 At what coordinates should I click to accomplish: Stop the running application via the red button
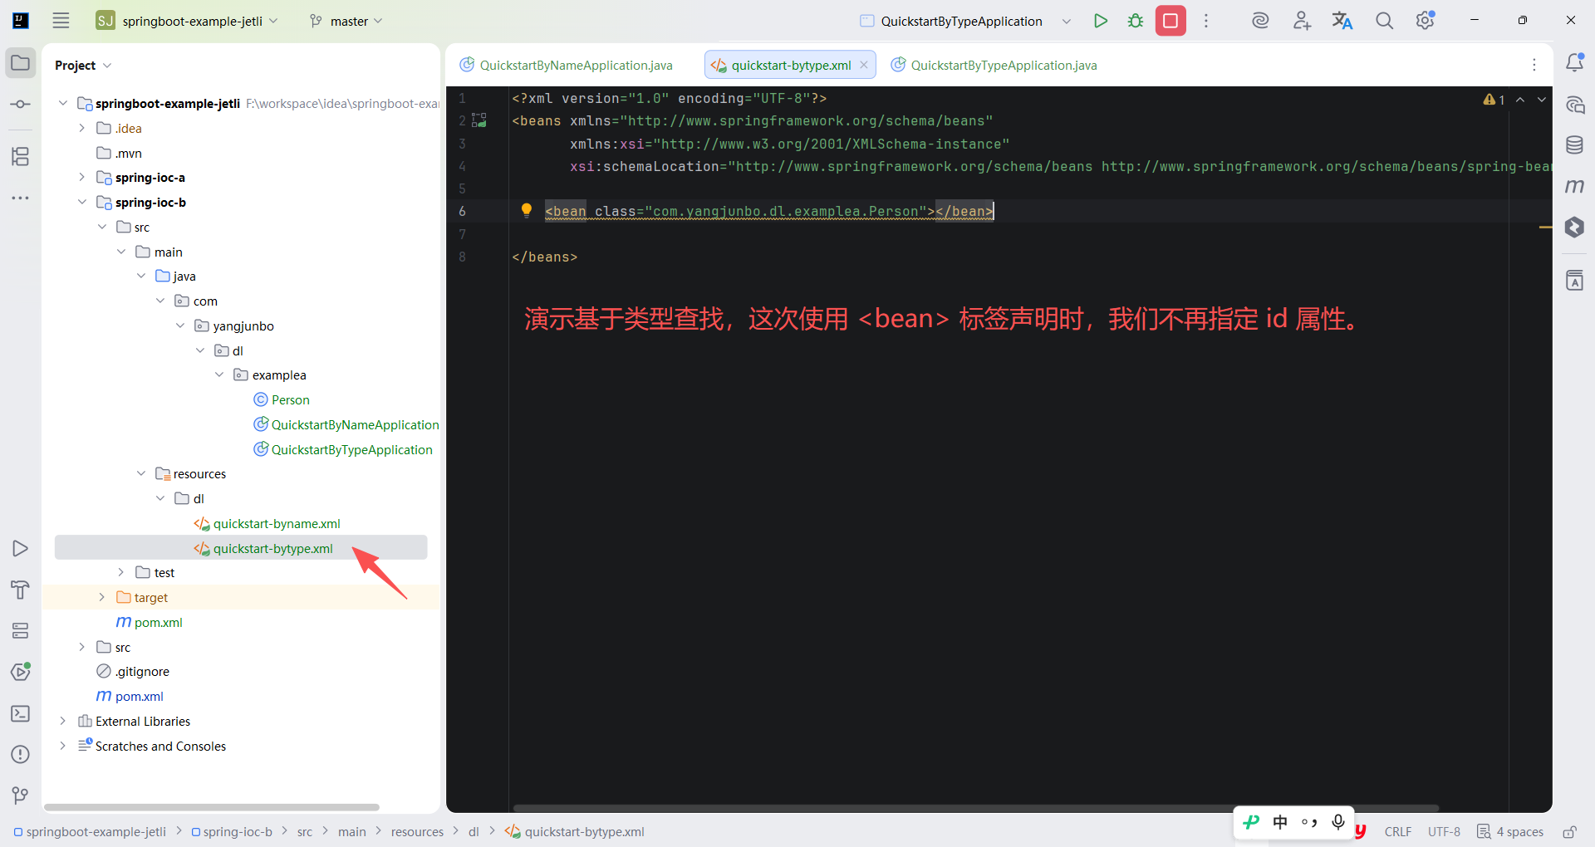[x=1170, y=21]
